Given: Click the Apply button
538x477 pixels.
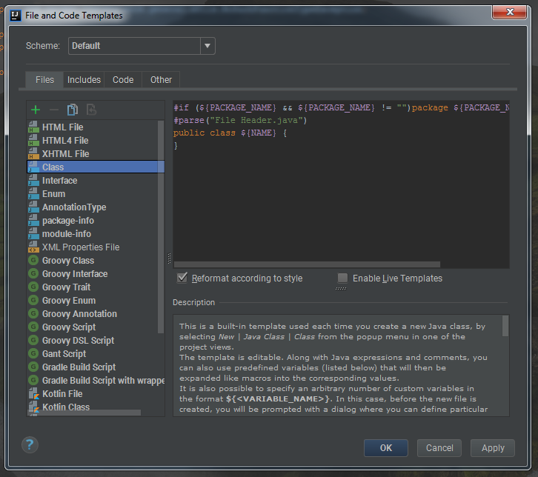Looking at the screenshot, I should [x=493, y=448].
